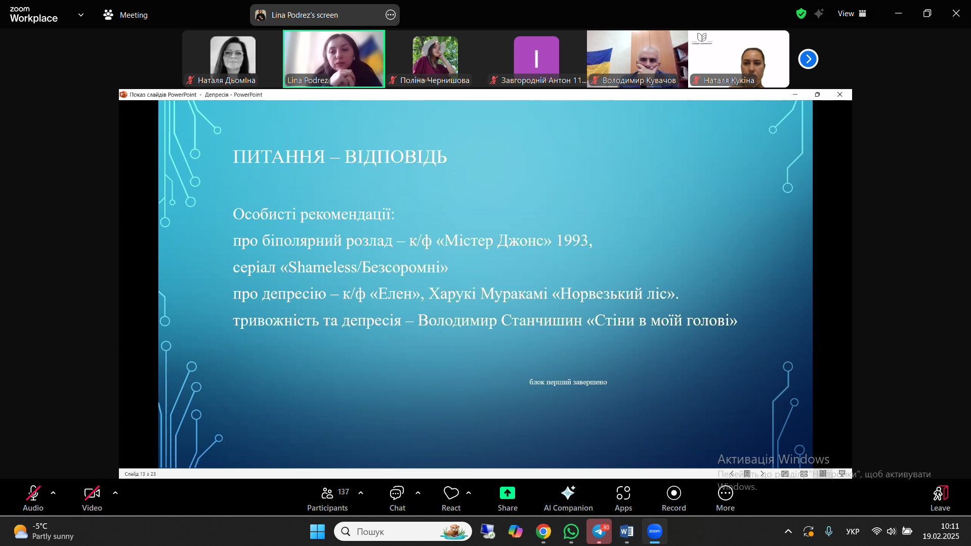The height and width of the screenshot is (546, 971).
Task: Select Наталя Кукіна's video thumbnail
Action: [x=739, y=59]
